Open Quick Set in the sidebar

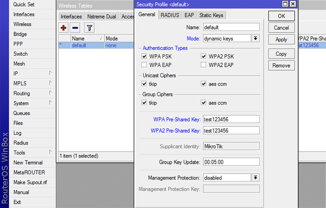point(32,5)
